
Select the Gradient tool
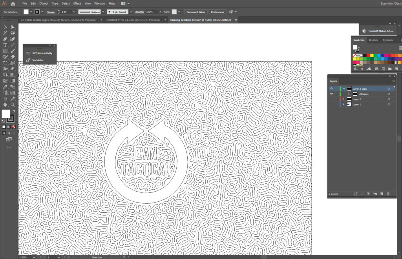click(x=13, y=81)
